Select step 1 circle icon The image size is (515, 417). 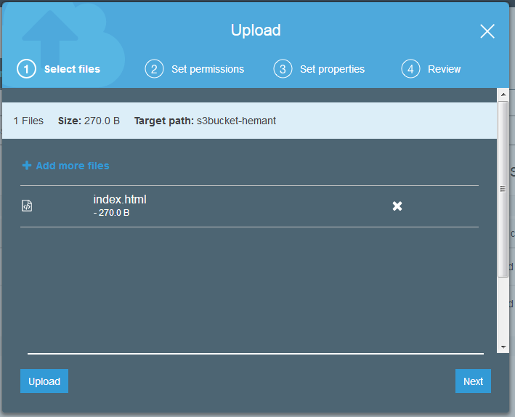tap(26, 69)
